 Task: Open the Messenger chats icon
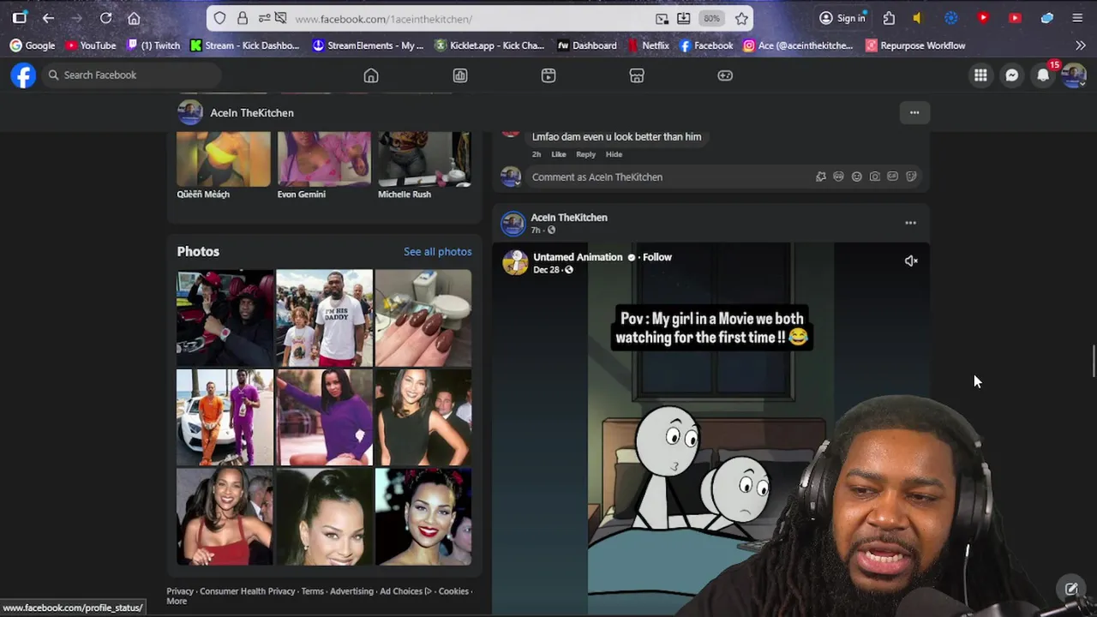pos(1012,75)
